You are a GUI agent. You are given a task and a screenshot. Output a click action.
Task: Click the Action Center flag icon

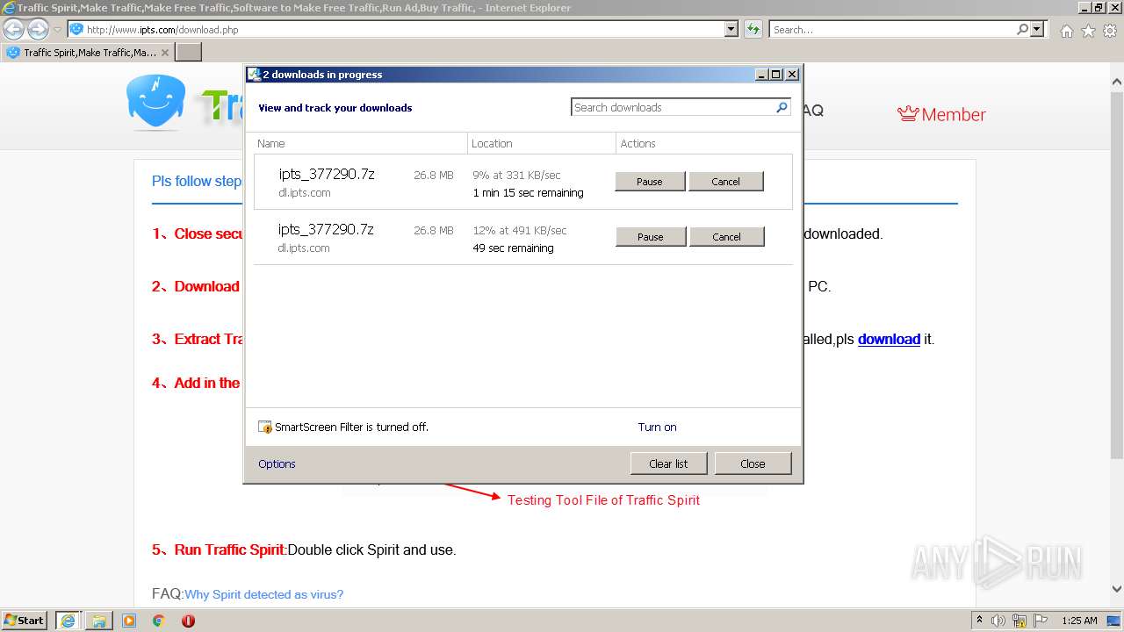(x=1041, y=621)
